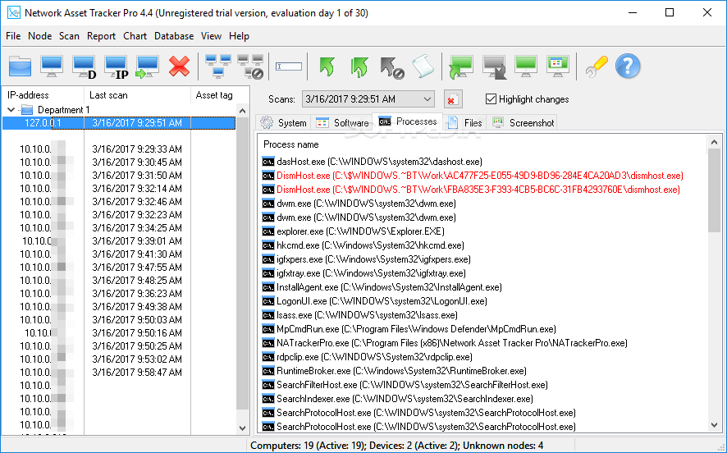Click the three blue networked monitors icon
The width and height of the screenshot is (727, 453).
point(218,66)
